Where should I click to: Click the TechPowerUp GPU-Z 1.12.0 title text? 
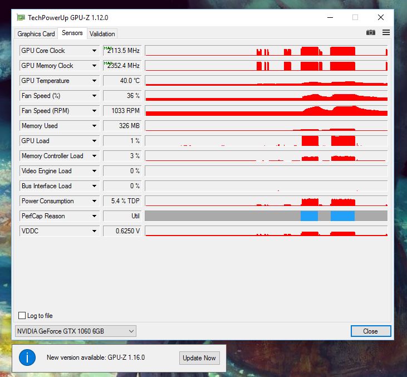tap(68, 18)
